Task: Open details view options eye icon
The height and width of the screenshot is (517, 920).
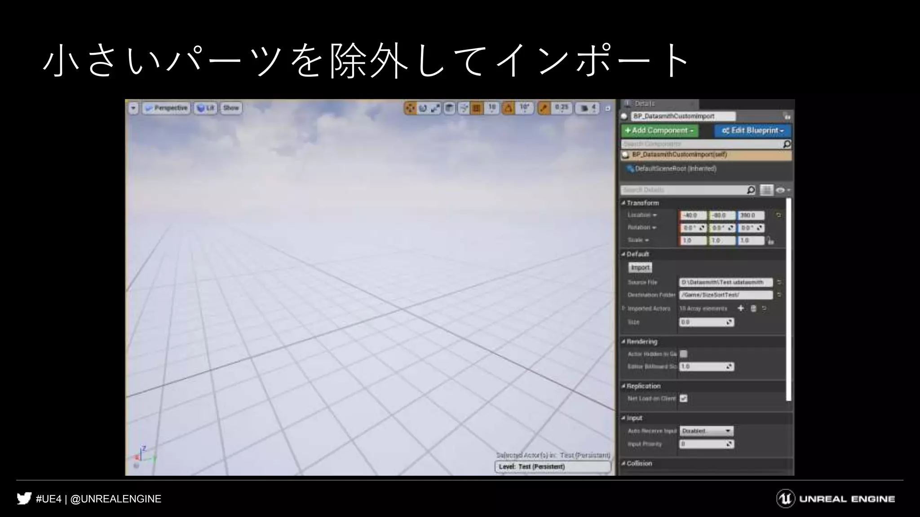Action: click(783, 190)
